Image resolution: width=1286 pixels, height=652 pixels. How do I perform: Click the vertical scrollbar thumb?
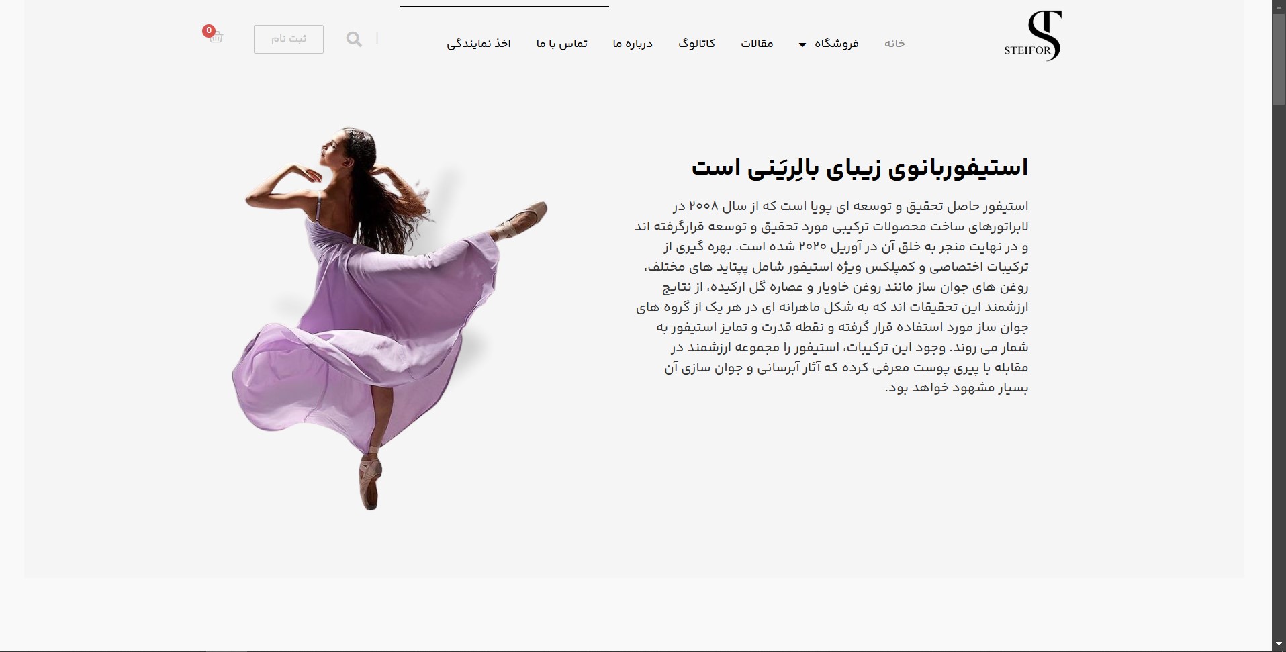pos(1279,59)
